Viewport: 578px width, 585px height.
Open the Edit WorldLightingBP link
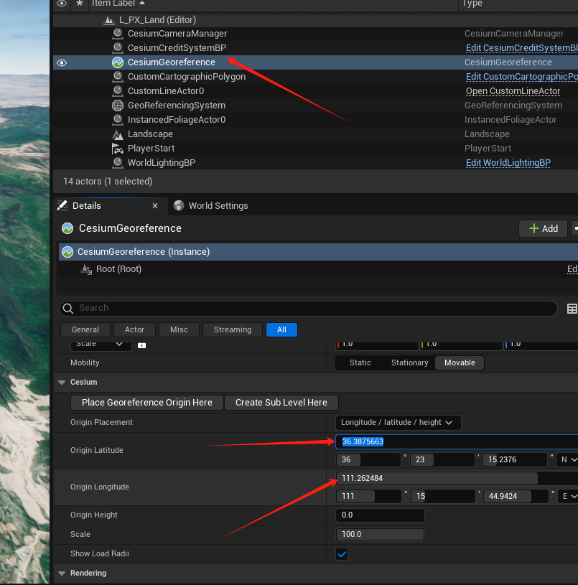[508, 163]
